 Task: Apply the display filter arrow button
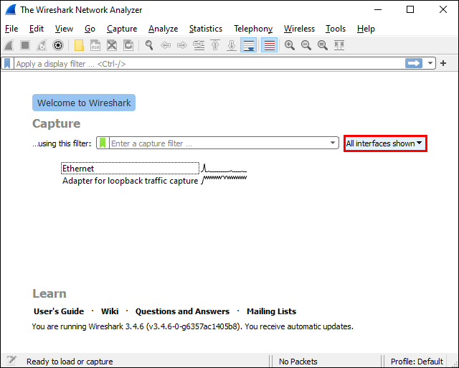pyautogui.click(x=414, y=63)
